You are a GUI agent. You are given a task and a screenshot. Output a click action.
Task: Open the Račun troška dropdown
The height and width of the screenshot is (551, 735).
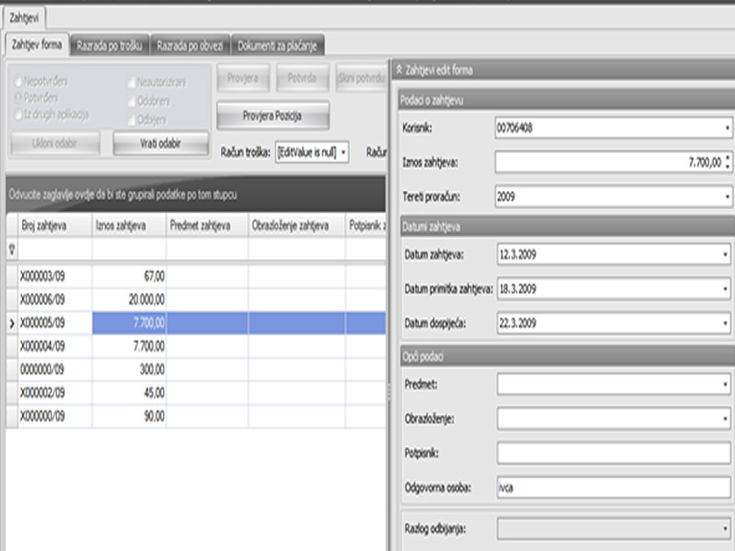(x=343, y=152)
